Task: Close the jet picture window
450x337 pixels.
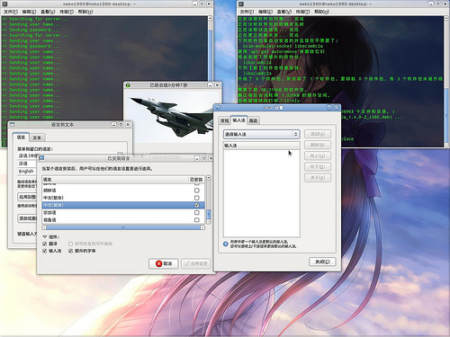Action: click(217, 85)
